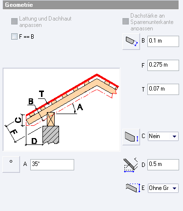Click the A angle field showing 35°
183x211 pixels.
tap(52, 164)
